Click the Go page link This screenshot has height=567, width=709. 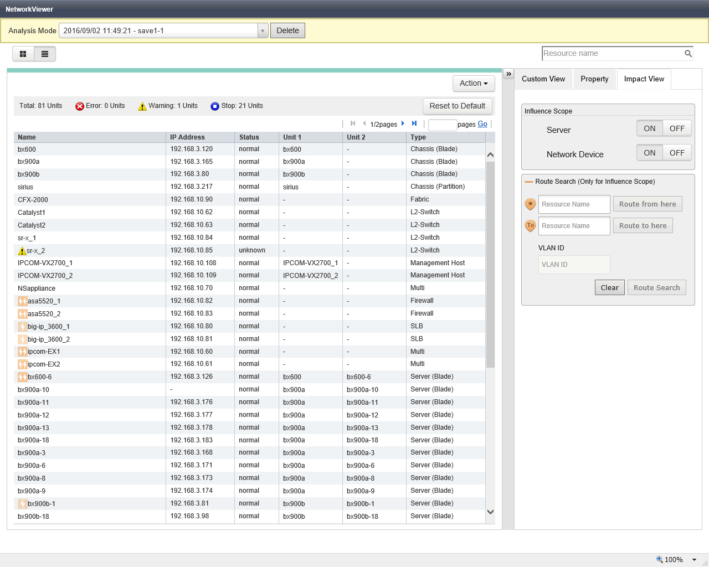point(482,124)
